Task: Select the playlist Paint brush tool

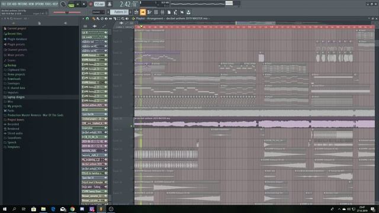Action: 98,18
